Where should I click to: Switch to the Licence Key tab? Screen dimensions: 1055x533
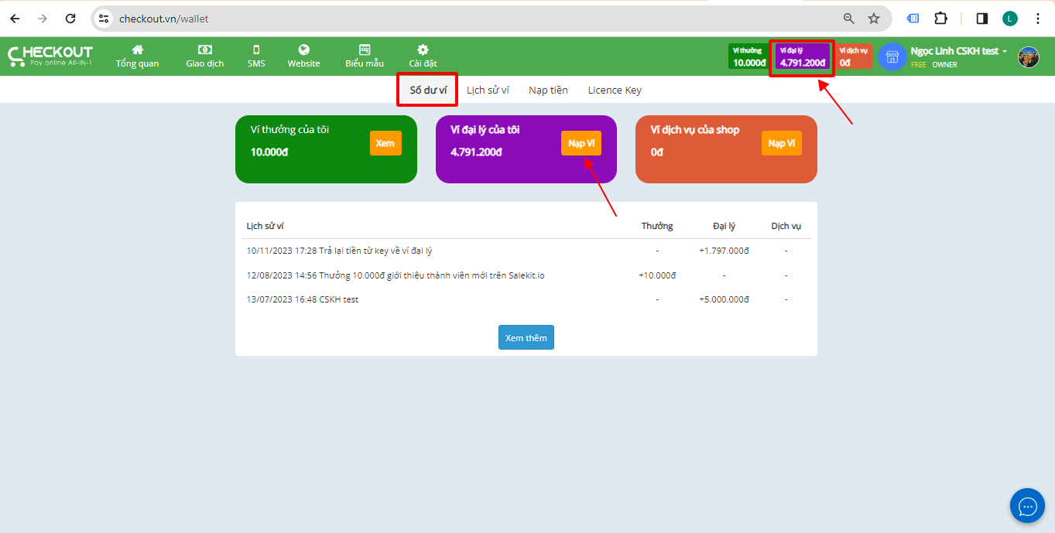(615, 91)
